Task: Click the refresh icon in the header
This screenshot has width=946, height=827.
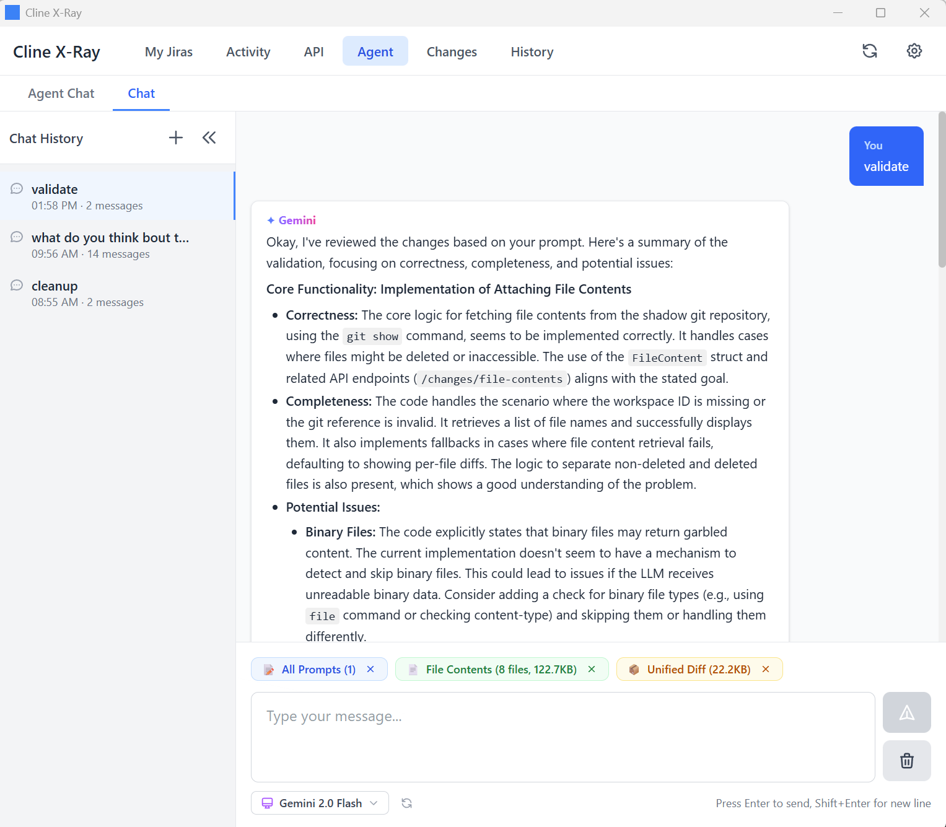Action: point(870,51)
